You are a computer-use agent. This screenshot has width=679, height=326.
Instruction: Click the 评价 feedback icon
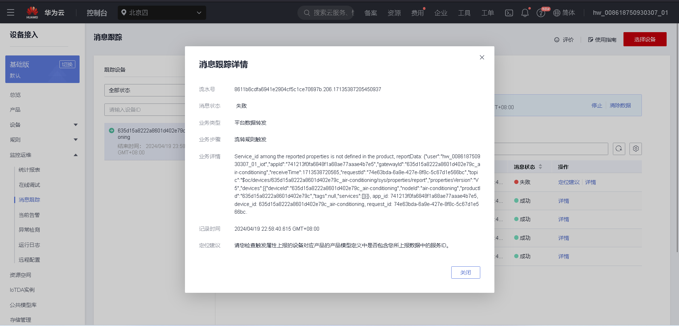click(564, 40)
